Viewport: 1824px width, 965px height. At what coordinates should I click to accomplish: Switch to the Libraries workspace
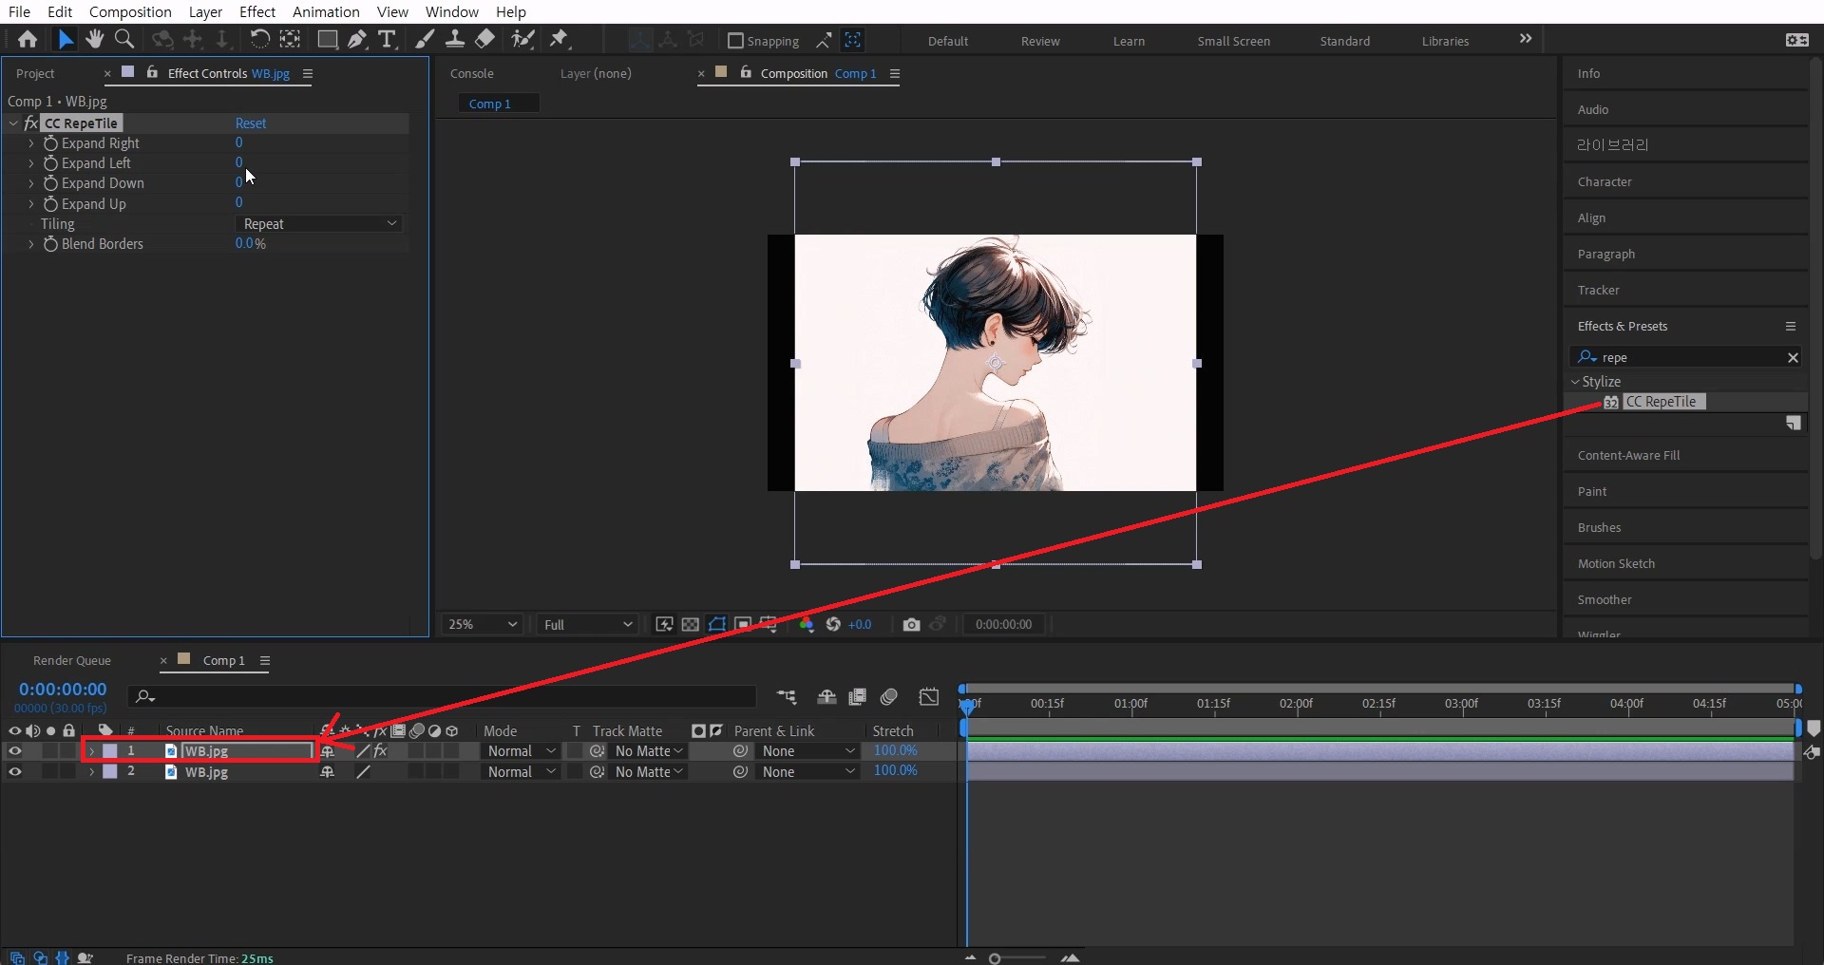pos(1445,41)
